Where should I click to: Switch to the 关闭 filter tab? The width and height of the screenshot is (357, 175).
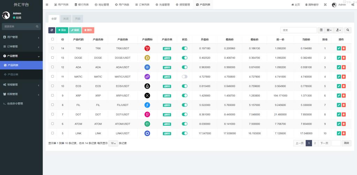(x=66, y=19)
